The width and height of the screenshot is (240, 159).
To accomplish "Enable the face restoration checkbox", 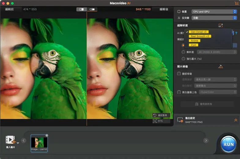I will (x=179, y=74).
